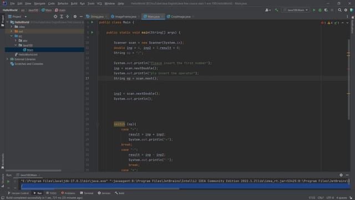Open the TODO tool window

pos(51,193)
